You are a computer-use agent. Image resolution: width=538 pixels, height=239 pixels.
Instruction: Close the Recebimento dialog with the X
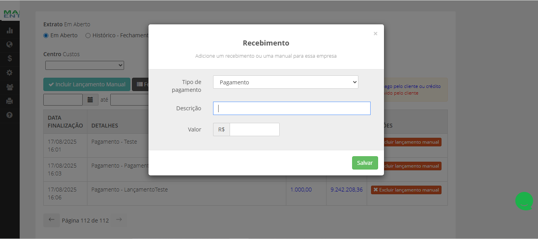pyautogui.click(x=375, y=34)
